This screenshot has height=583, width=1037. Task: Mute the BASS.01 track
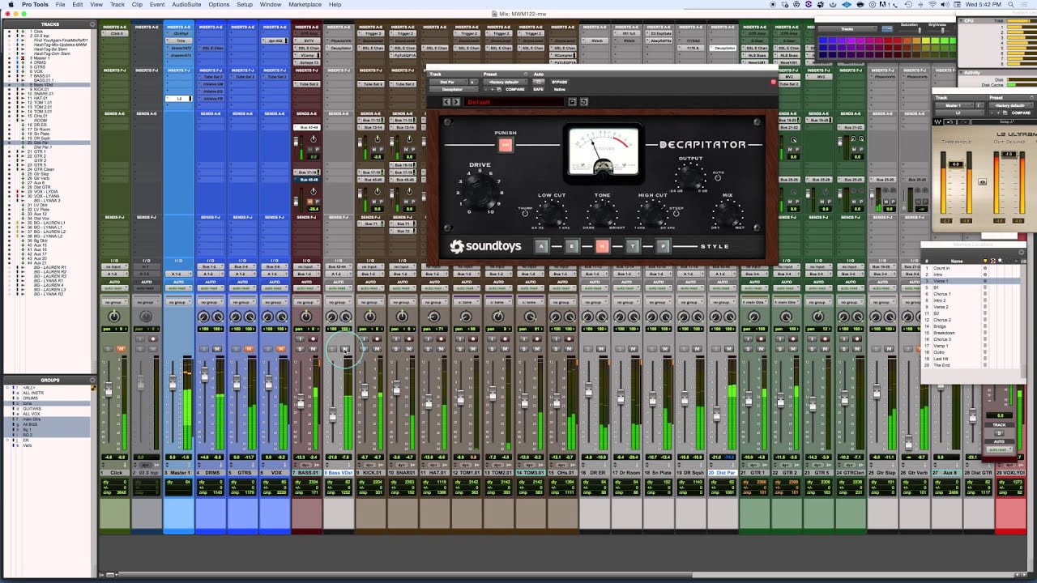313,349
